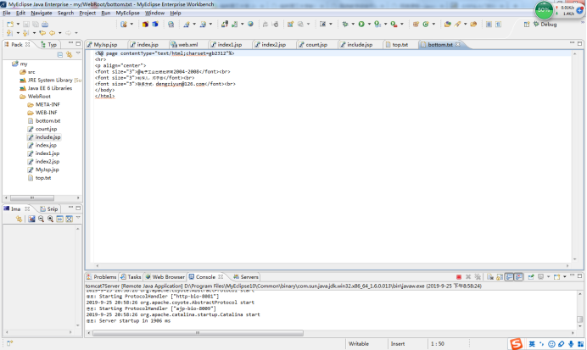The height and width of the screenshot is (350, 587).
Task: Open the MyEclipse menu
Action: click(x=127, y=13)
